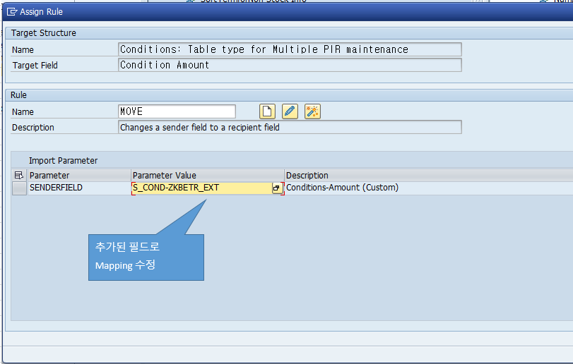573x364 pixels.
Task: Open value help beside S_COND-ZKBETR_EXT
Action: click(x=277, y=188)
